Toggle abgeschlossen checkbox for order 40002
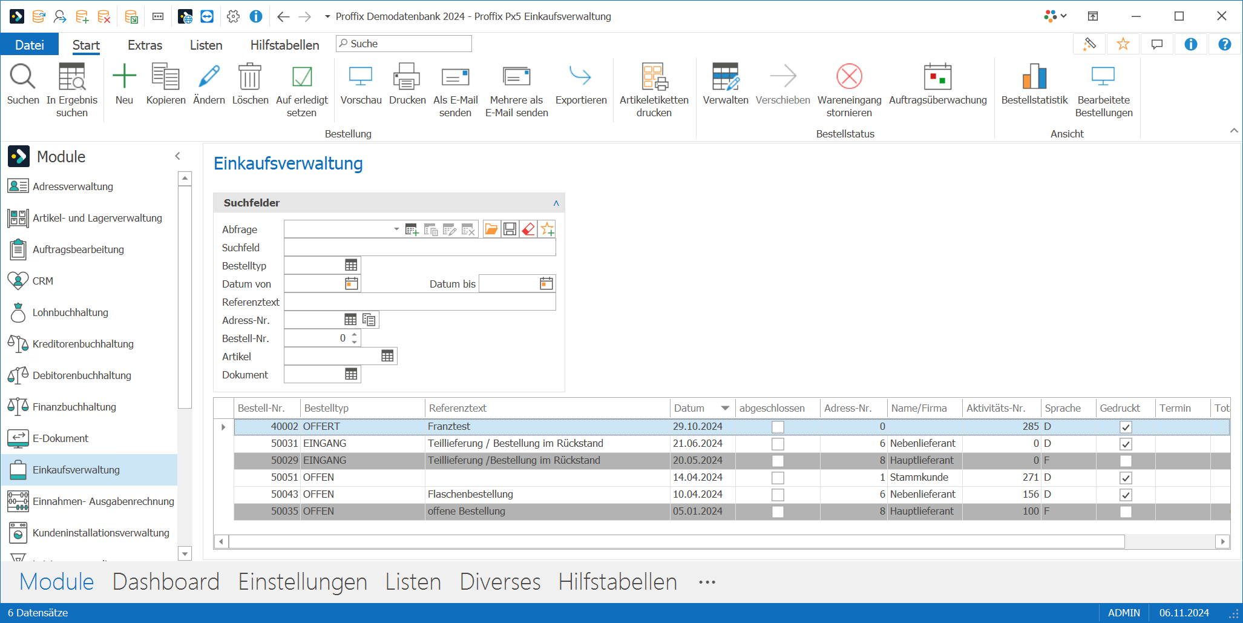This screenshot has height=623, width=1243. [x=778, y=427]
